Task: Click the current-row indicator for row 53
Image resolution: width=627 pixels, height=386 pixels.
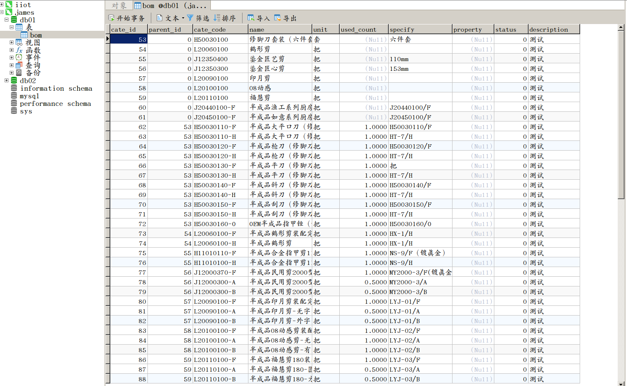Action: coord(108,39)
